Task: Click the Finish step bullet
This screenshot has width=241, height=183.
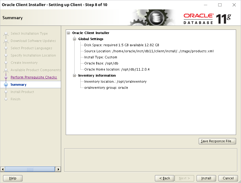Action: 6,99
